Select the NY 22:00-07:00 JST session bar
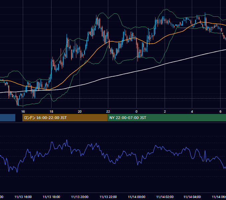226x200 pixels. point(167,118)
